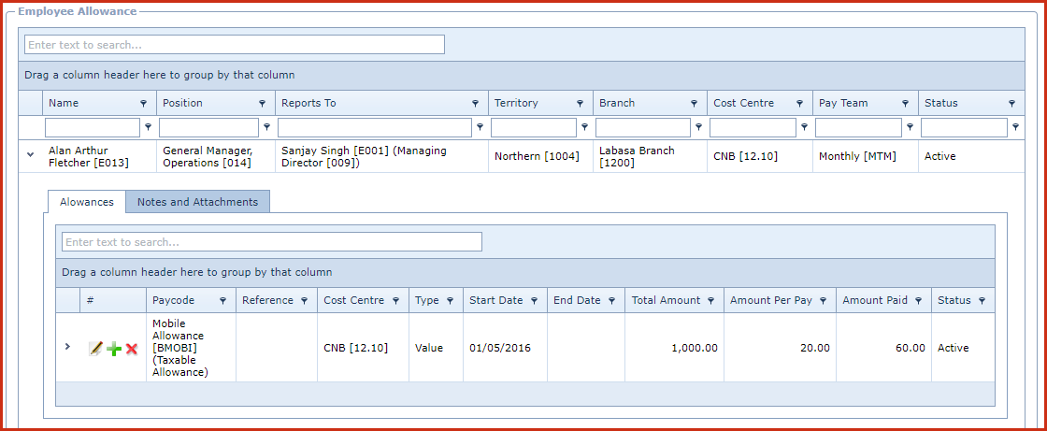1047x431 pixels.
Task: Click the green plus add allowance icon
Action: 114,349
